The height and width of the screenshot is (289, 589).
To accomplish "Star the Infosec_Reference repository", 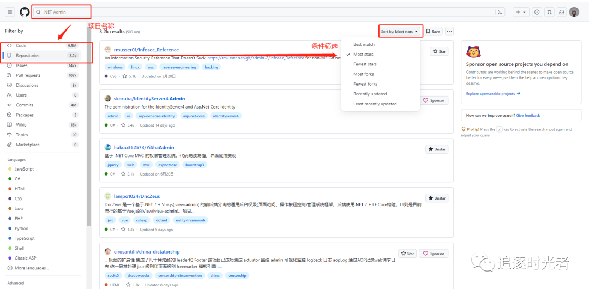I will [x=439, y=51].
